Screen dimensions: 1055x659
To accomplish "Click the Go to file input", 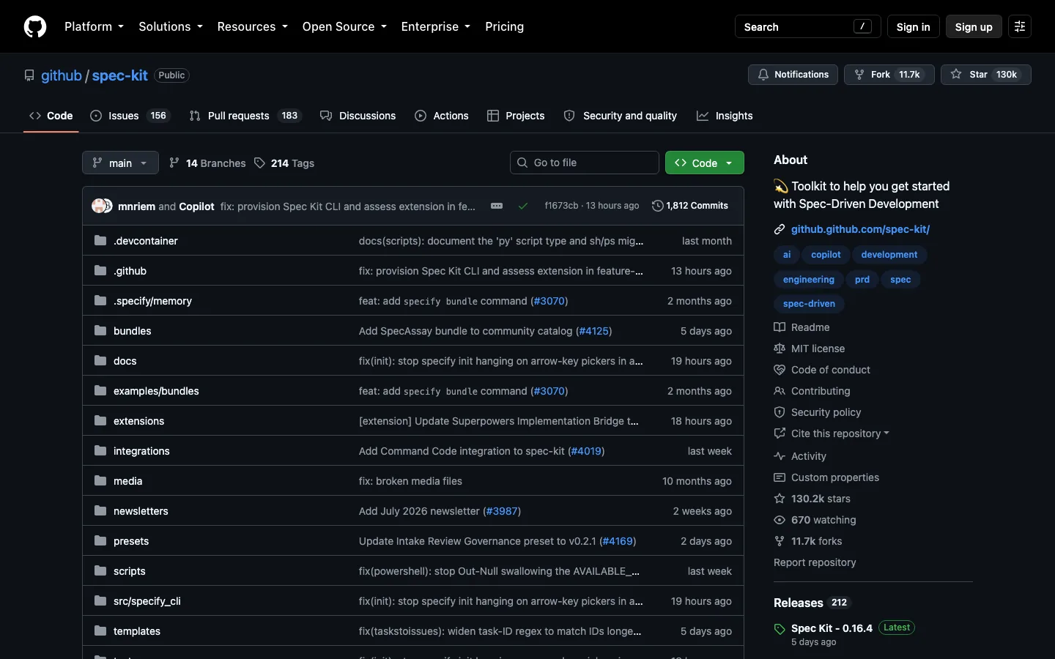I will (x=585, y=163).
